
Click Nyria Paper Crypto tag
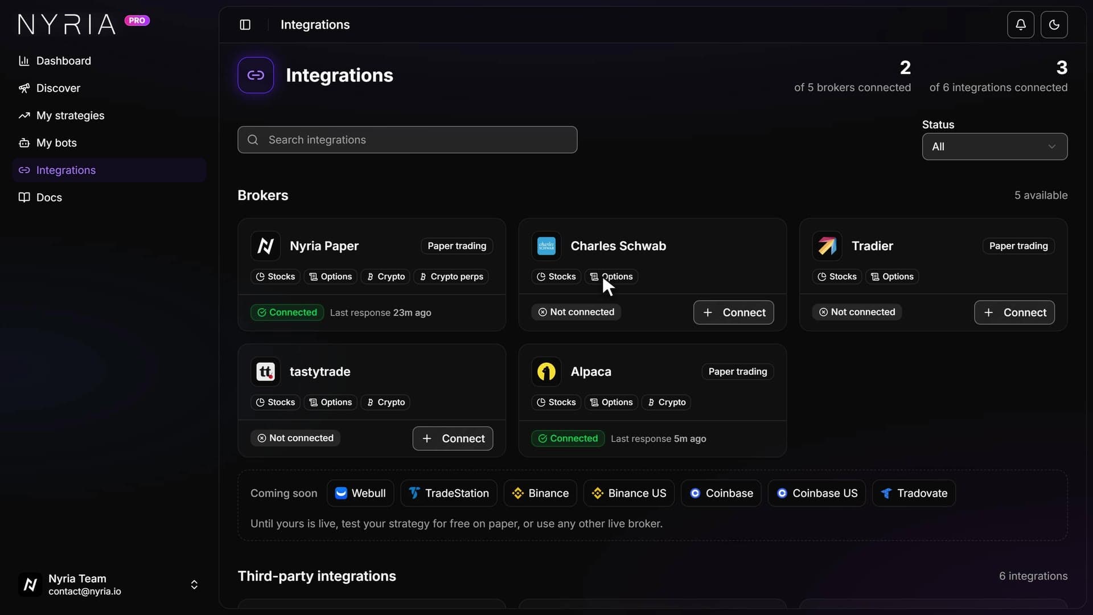(x=385, y=277)
